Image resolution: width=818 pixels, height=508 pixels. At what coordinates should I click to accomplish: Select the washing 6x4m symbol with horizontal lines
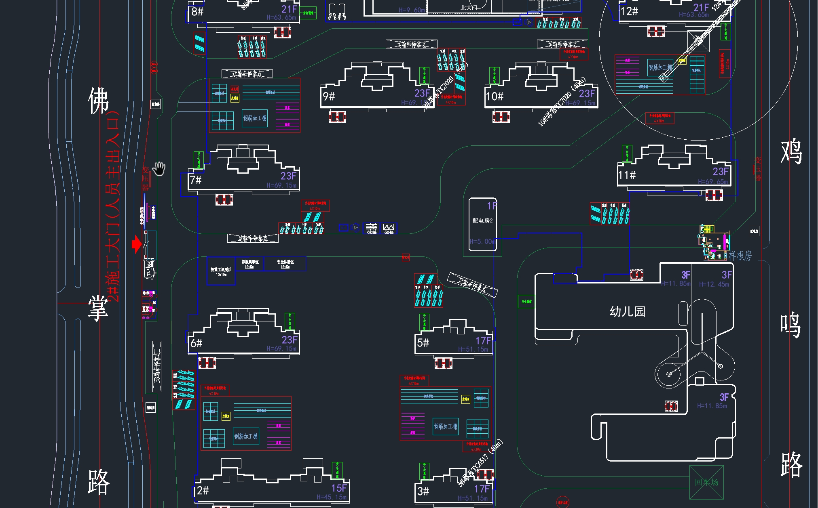click(371, 229)
